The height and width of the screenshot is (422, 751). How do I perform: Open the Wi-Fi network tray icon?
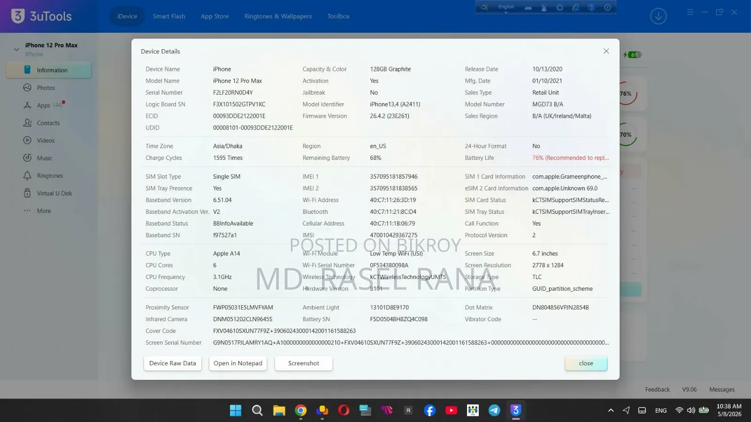pos(679,410)
